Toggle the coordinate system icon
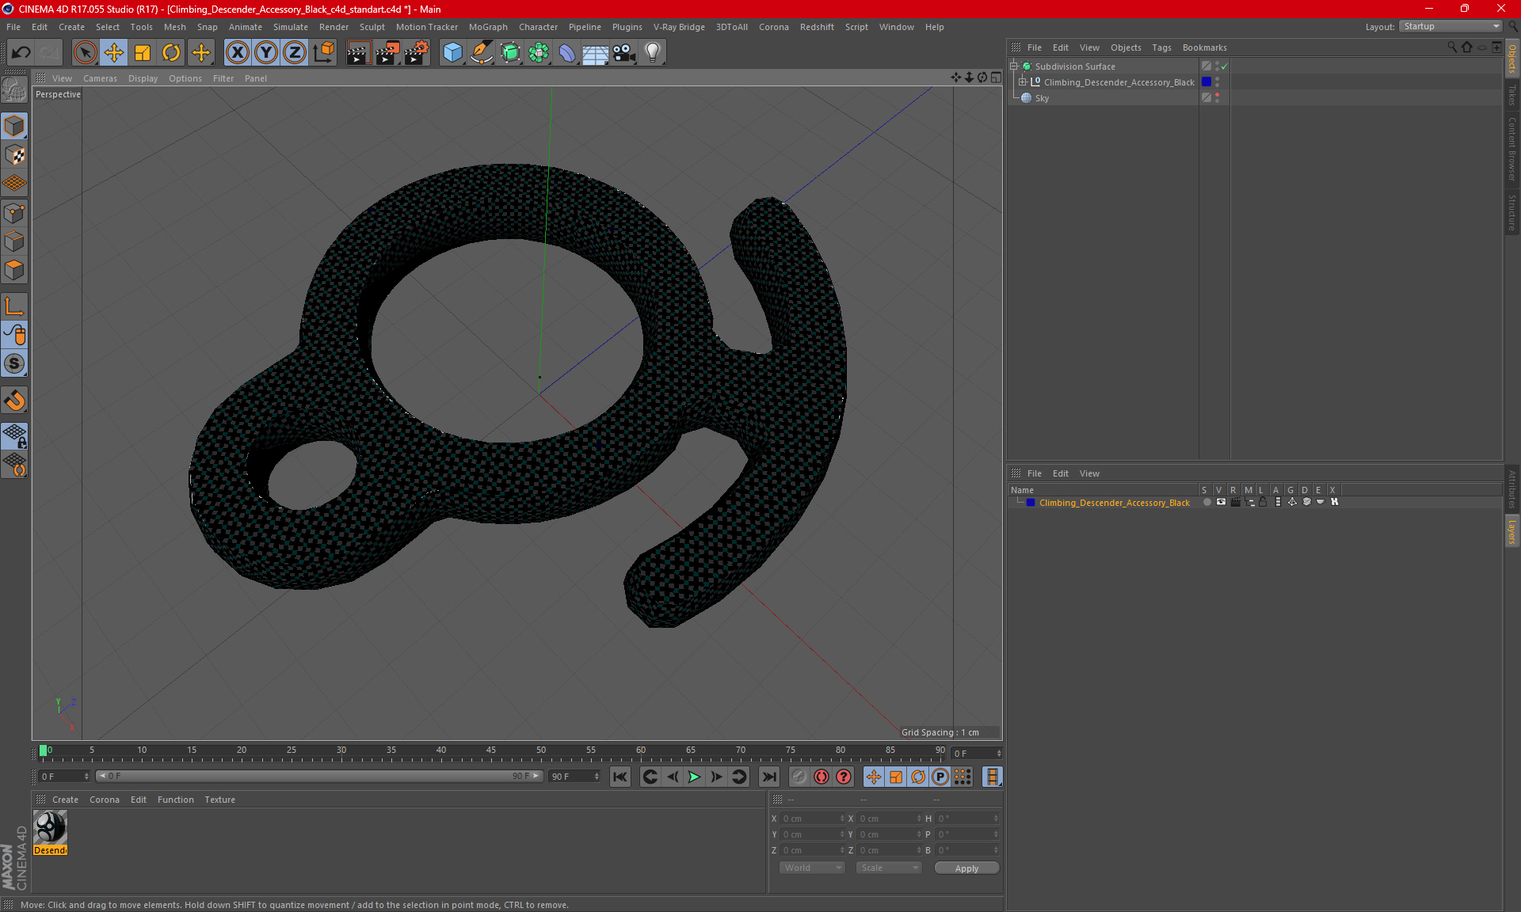 pyautogui.click(x=323, y=53)
